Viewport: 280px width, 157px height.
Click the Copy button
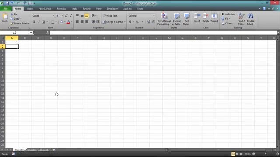tap(15, 19)
